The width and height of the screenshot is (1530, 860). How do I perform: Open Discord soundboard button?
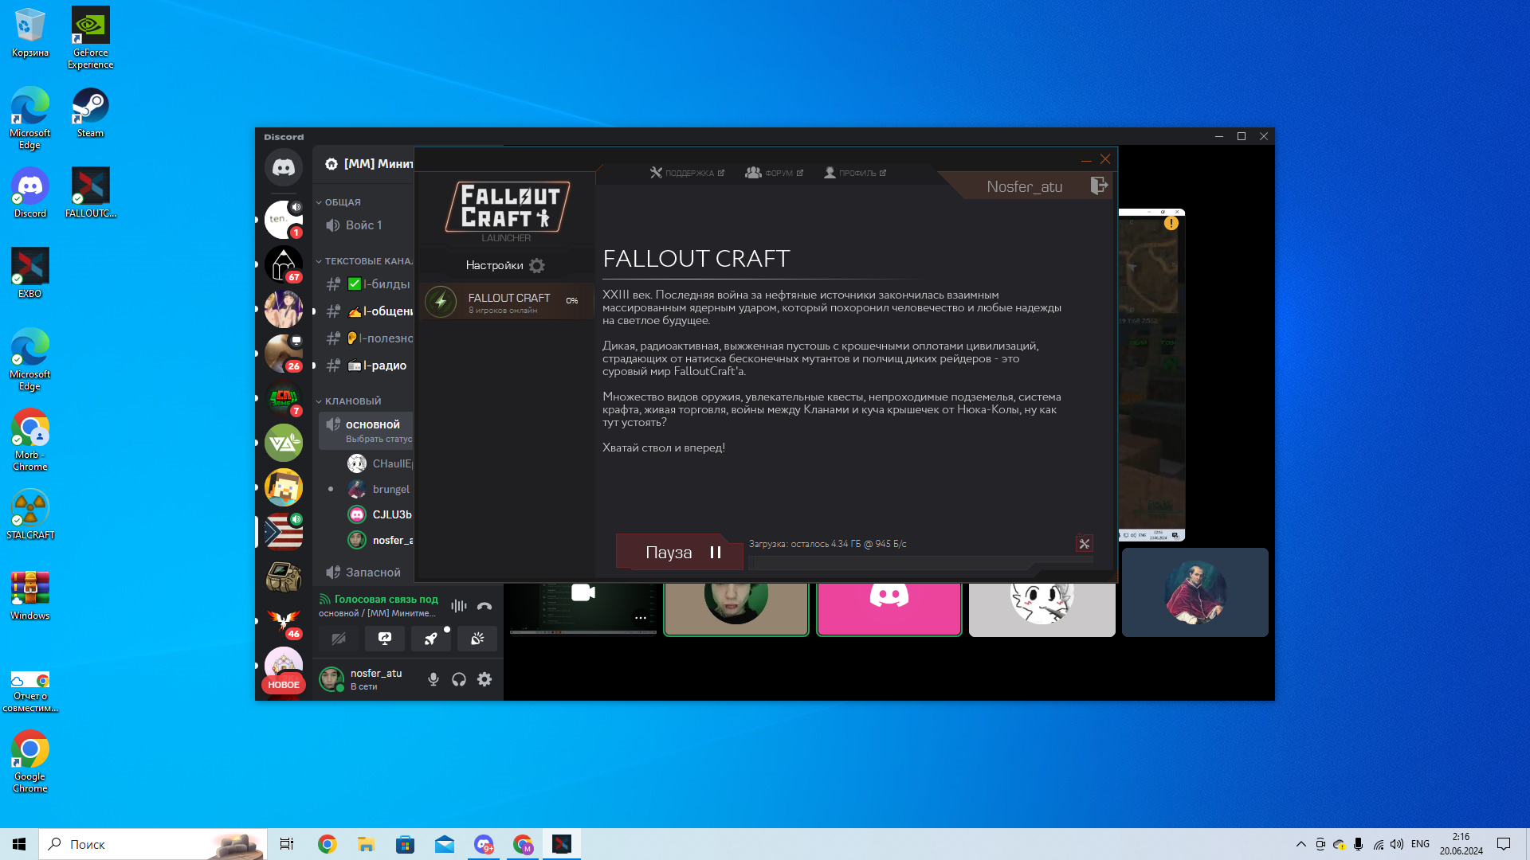tap(477, 639)
